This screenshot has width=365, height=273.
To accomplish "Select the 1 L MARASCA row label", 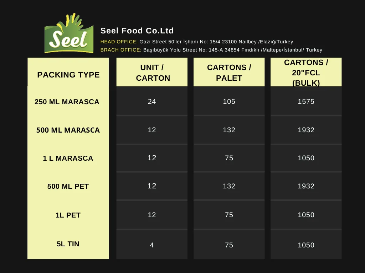I will [x=68, y=159].
